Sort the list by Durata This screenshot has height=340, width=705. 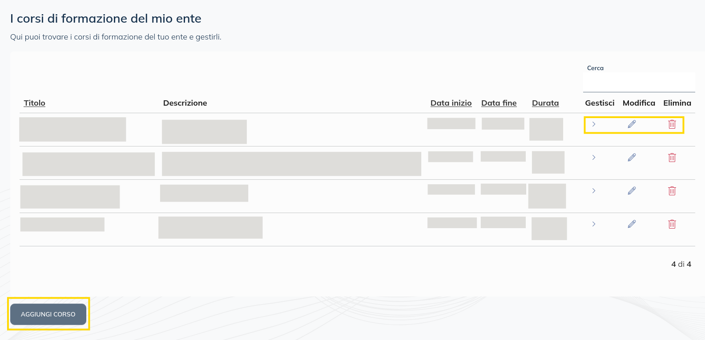pyautogui.click(x=545, y=103)
